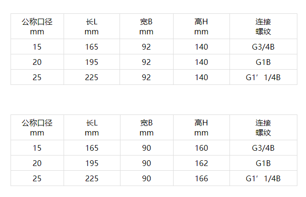Select 高H header in the lower table
This screenshot has height=197, width=306.
[x=201, y=127]
